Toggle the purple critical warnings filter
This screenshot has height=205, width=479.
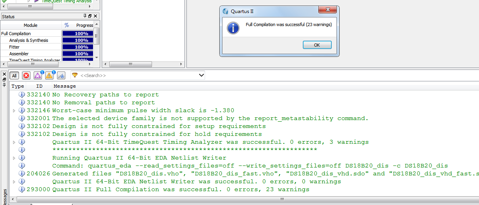point(38,75)
